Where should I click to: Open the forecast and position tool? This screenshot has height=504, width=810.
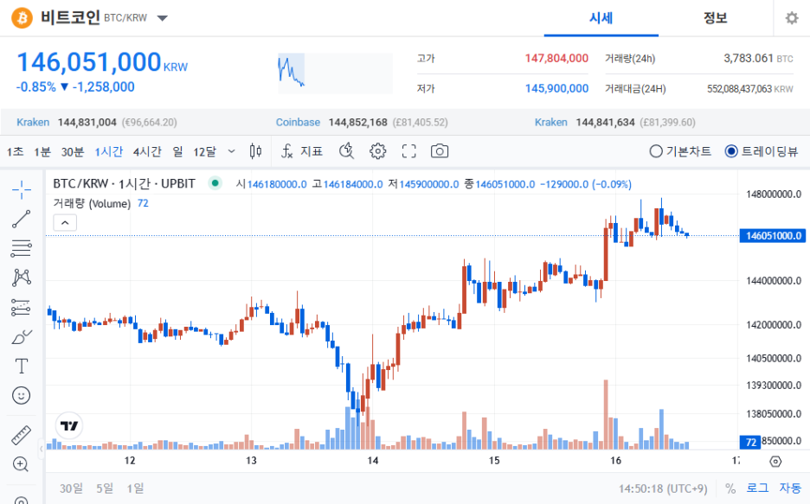pos(21,308)
